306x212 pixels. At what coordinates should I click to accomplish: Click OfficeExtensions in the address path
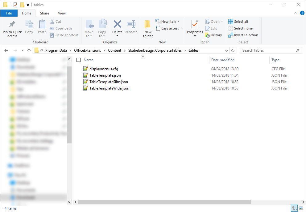pos(87,50)
